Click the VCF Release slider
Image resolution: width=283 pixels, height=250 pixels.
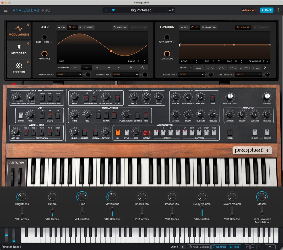(112, 212)
